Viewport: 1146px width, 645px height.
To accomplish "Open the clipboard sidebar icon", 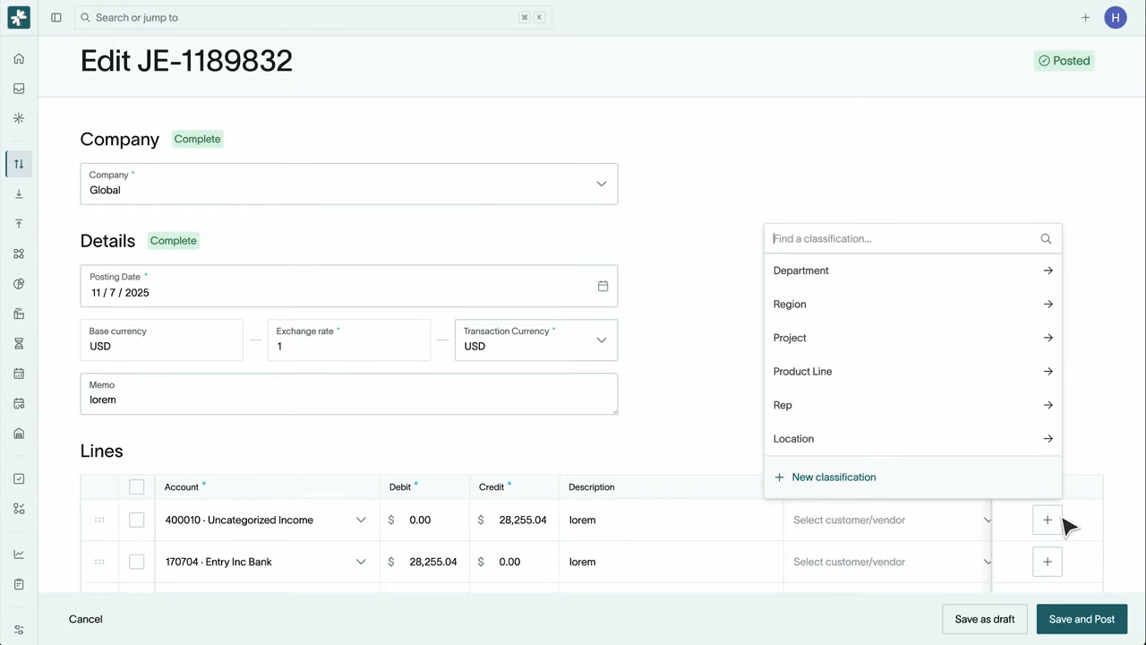I will [19, 584].
